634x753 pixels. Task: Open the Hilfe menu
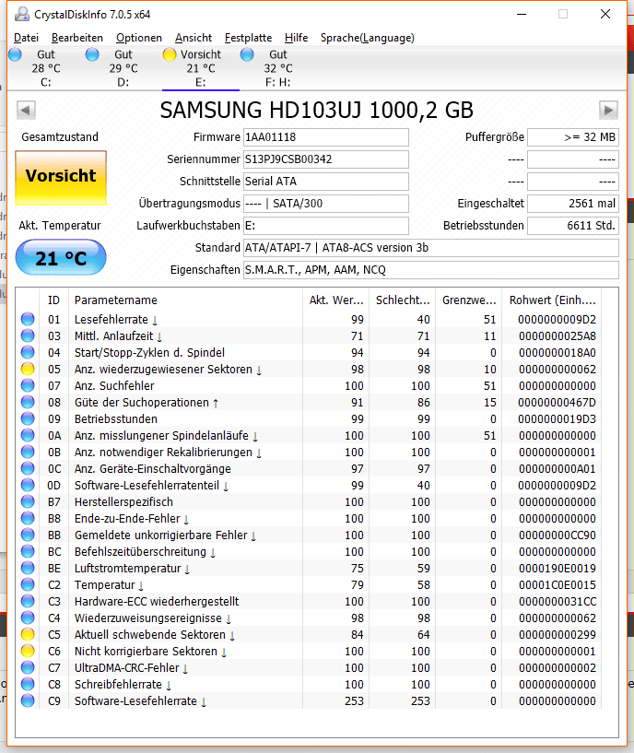point(296,38)
